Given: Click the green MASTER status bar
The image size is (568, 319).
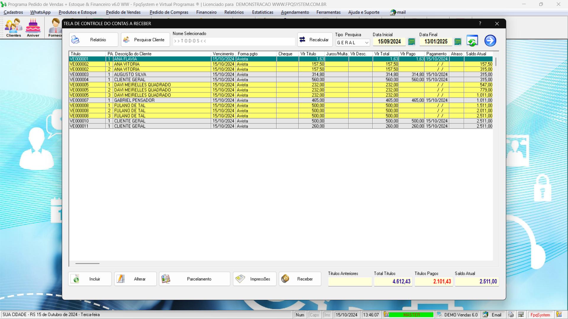Looking at the screenshot, I should point(412,315).
